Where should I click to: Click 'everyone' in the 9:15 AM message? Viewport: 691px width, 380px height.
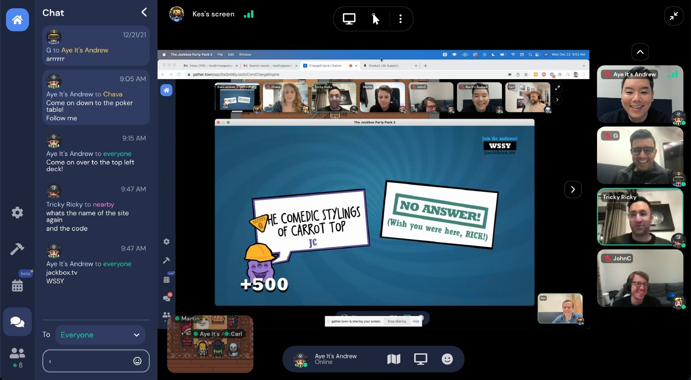pyautogui.click(x=117, y=154)
